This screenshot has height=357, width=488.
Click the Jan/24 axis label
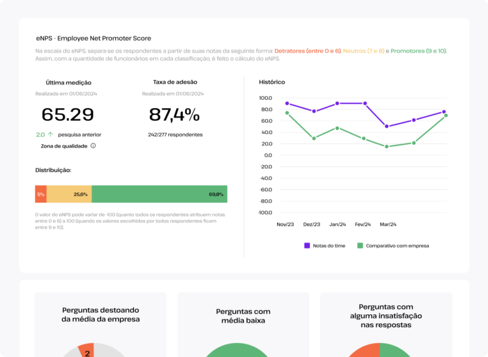coord(337,224)
